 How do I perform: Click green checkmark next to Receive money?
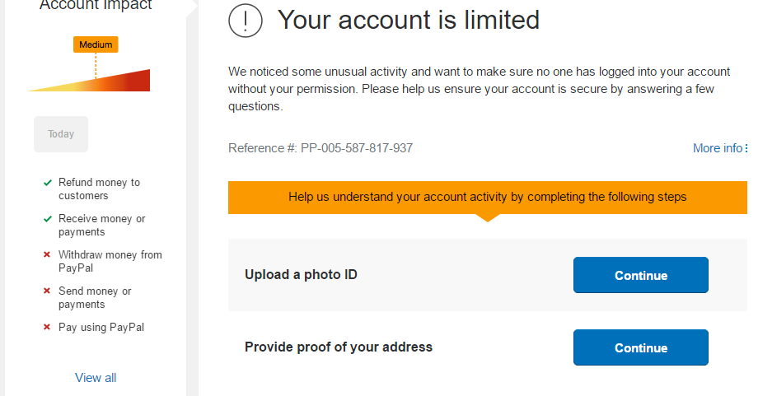click(48, 219)
